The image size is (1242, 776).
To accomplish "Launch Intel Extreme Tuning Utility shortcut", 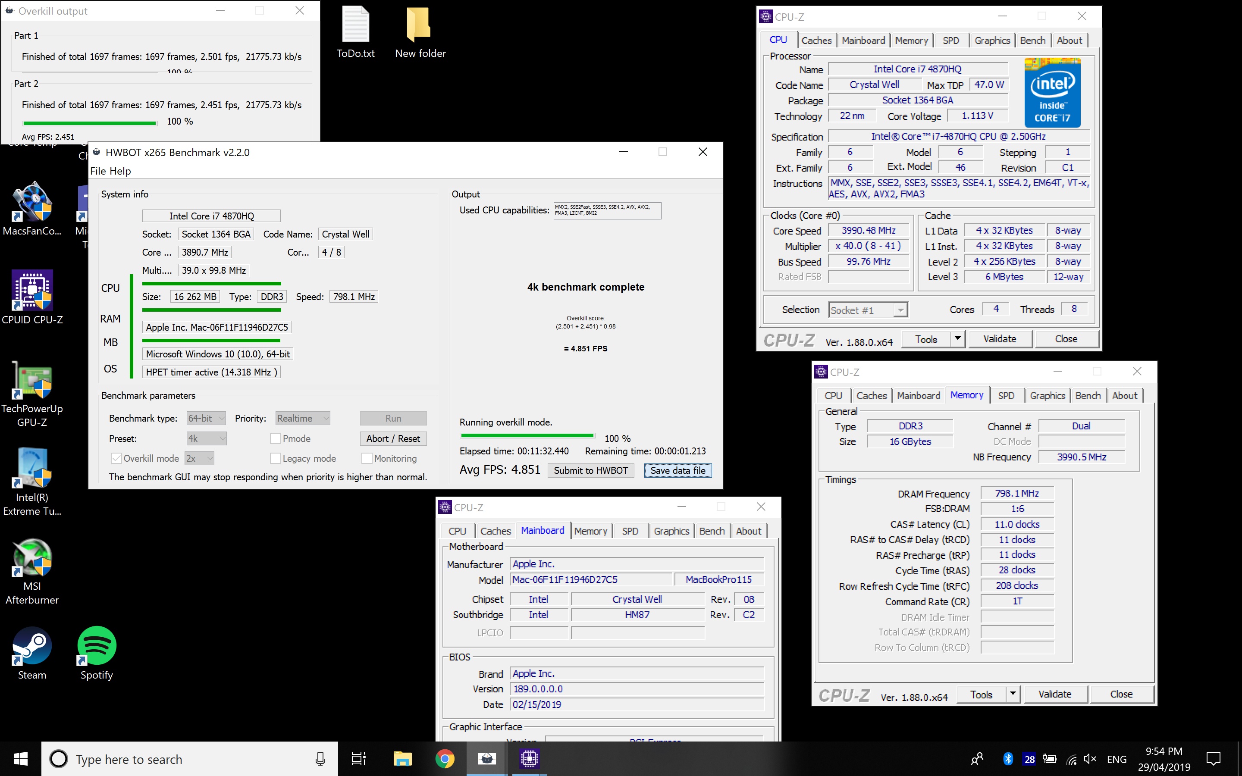I will pos(32,482).
